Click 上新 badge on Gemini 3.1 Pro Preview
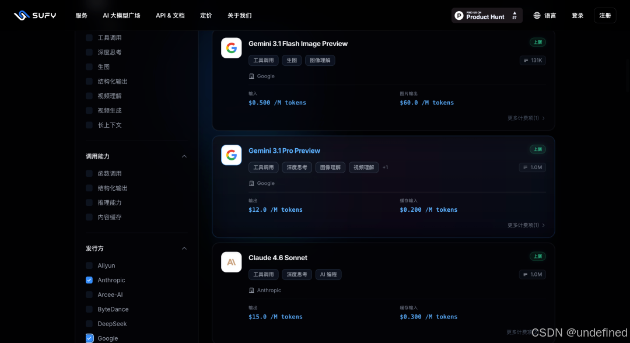The width and height of the screenshot is (630, 343). [x=538, y=149]
